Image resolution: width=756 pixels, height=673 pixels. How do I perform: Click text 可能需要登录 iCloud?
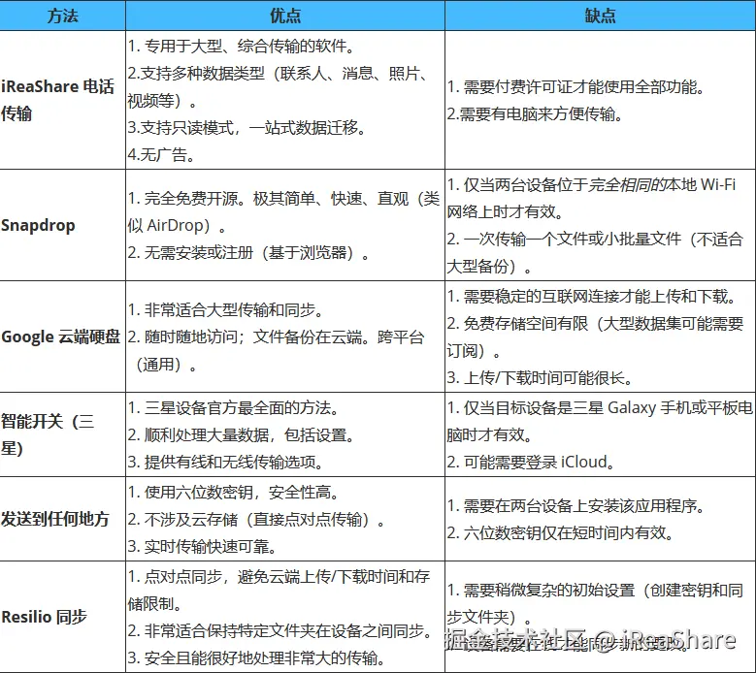(534, 462)
